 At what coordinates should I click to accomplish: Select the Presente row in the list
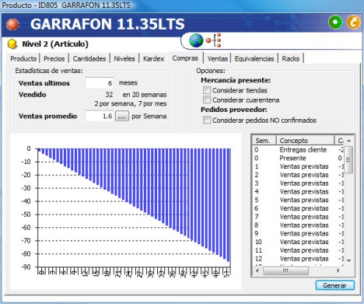[299, 158]
